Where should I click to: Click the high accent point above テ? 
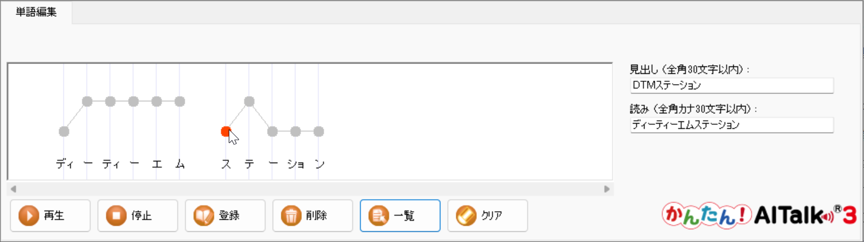coord(249,101)
